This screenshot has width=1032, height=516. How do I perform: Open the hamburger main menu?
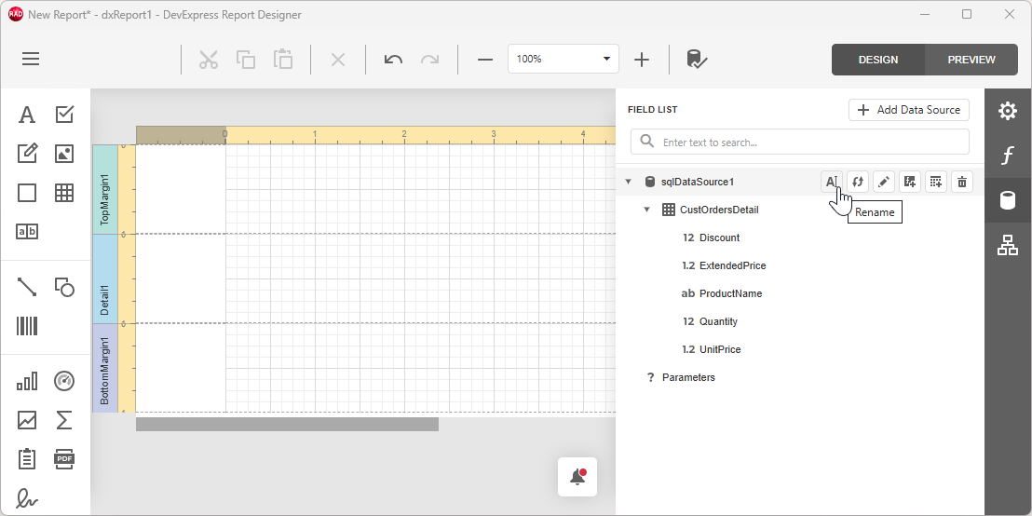click(x=31, y=60)
